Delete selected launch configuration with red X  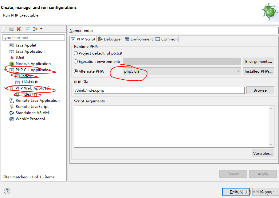pyautogui.click(x=18, y=29)
